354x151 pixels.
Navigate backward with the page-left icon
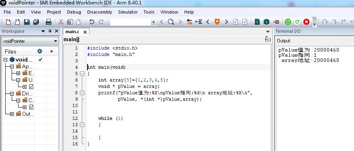236,22
